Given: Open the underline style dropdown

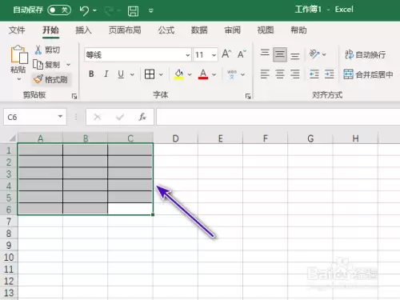Looking at the screenshot, I should [x=132, y=74].
